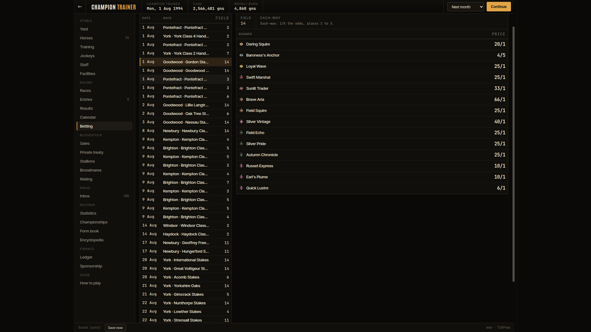Click Field Echo's silks icon
Viewport: 591px width, 332px height.
point(241,133)
